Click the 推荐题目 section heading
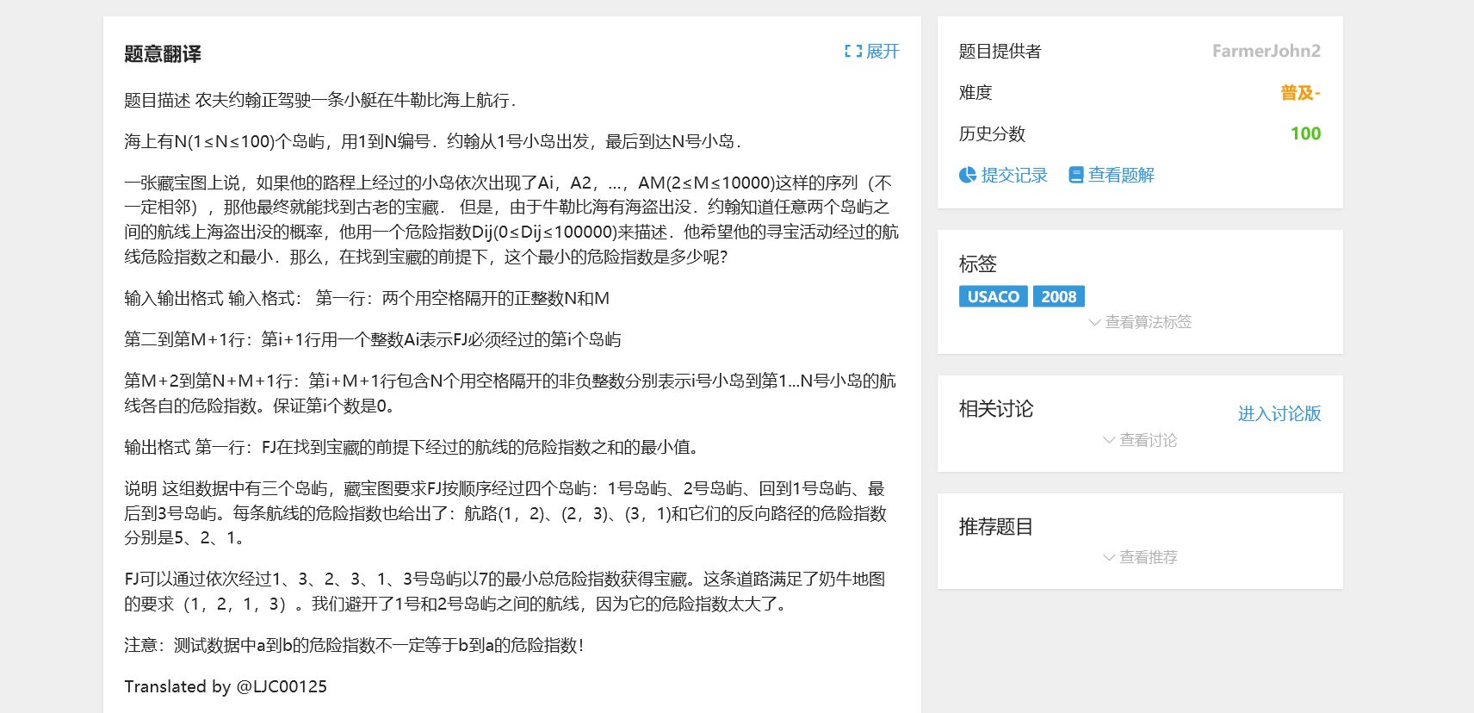 [x=996, y=527]
